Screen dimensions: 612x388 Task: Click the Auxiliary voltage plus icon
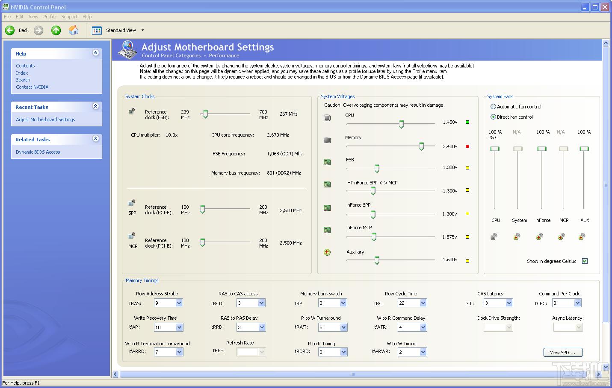click(327, 252)
